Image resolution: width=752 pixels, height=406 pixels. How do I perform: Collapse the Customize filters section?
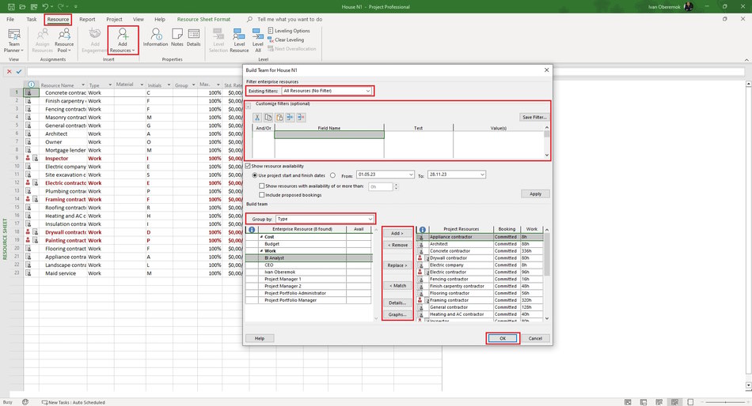point(248,107)
